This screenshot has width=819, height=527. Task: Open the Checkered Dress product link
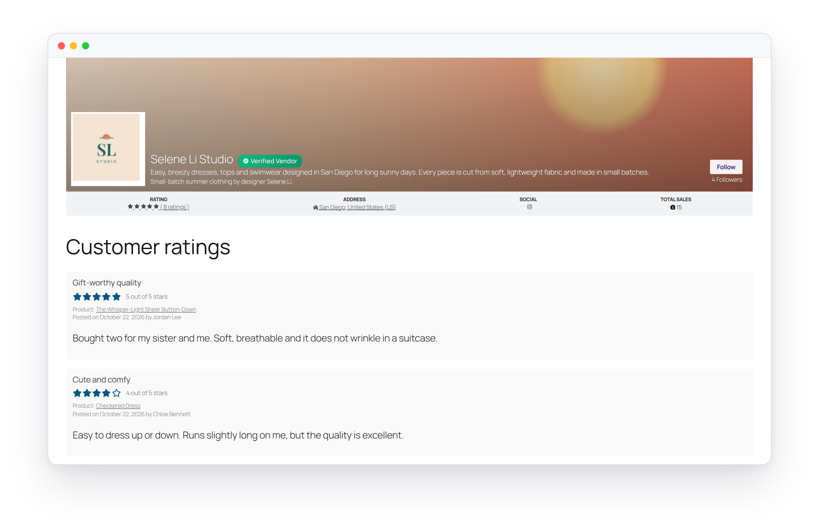click(118, 405)
